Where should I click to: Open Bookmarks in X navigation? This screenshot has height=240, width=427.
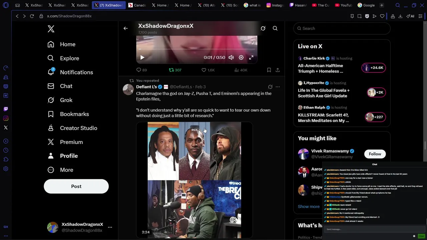pos(68,114)
